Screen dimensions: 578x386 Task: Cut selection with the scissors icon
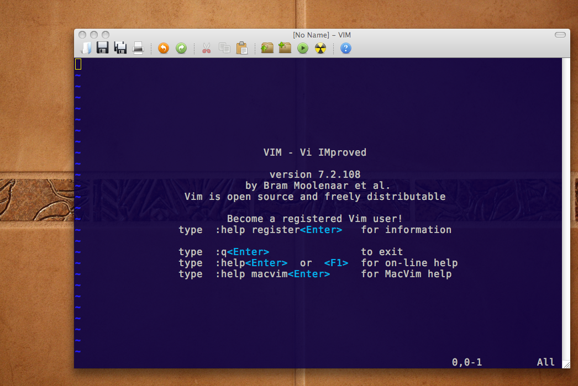207,48
